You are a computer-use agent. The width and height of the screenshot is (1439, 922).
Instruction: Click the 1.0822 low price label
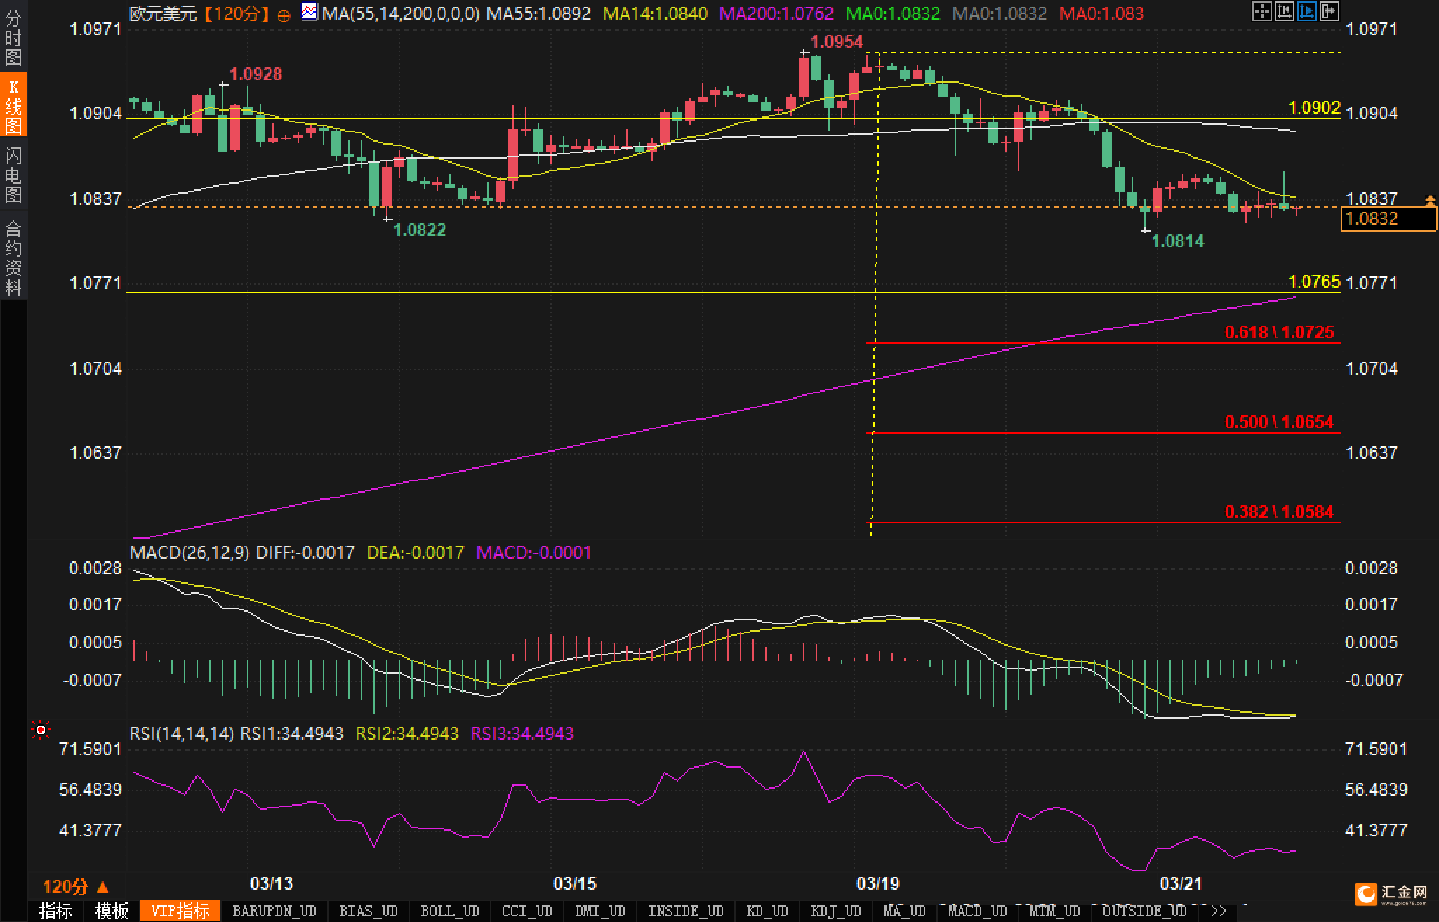pyautogui.click(x=420, y=229)
